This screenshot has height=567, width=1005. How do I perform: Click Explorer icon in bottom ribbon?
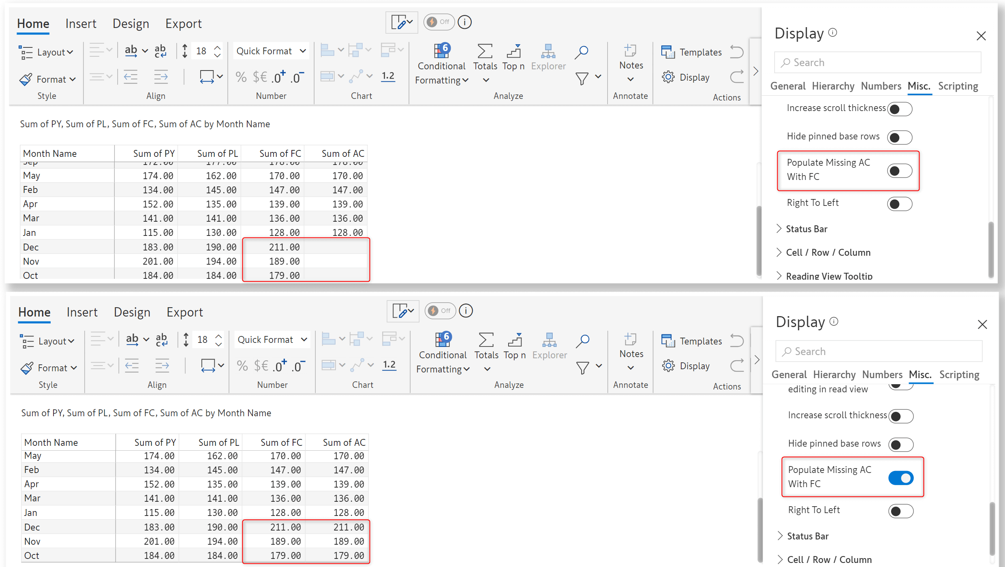coord(549,340)
